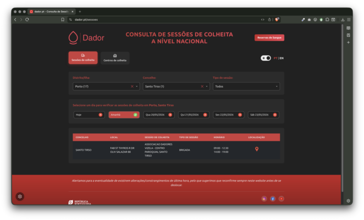
Task: Go back with the browser back arrow
Action: (15, 20)
